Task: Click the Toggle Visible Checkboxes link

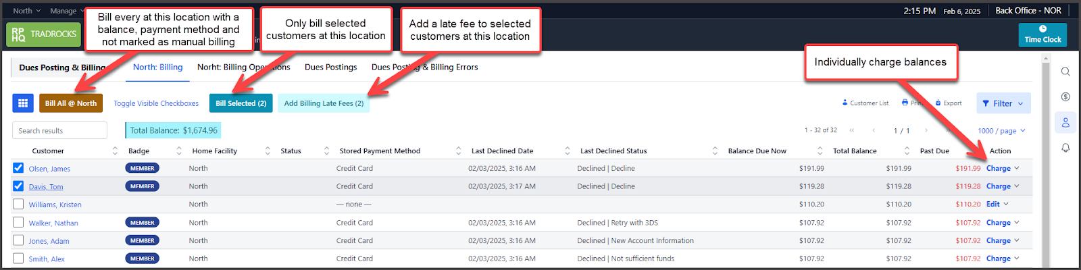Action: pyautogui.click(x=156, y=103)
